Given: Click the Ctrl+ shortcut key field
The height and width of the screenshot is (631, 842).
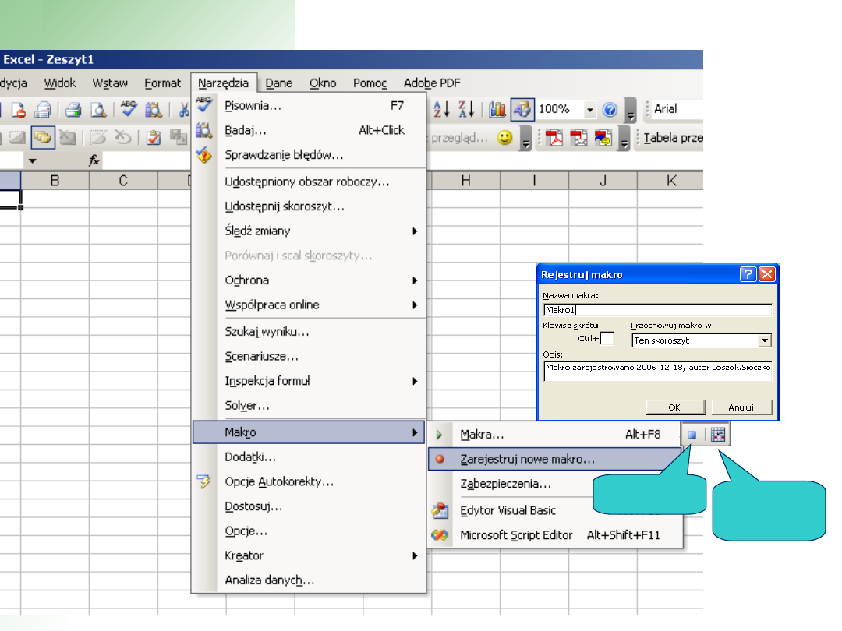Looking at the screenshot, I should point(607,339).
